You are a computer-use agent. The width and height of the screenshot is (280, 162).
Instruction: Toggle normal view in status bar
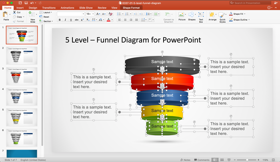click(215, 160)
